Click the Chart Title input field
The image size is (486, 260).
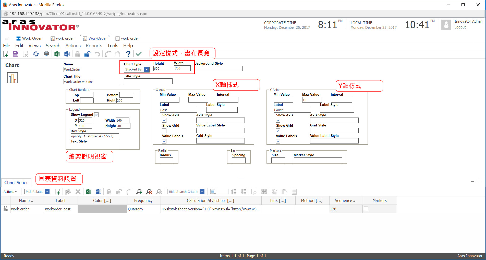pyautogui.click(x=91, y=82)
